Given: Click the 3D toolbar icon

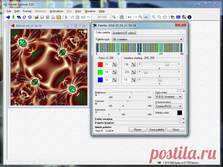Looking at the screenshot, I should tap(83, 17).
